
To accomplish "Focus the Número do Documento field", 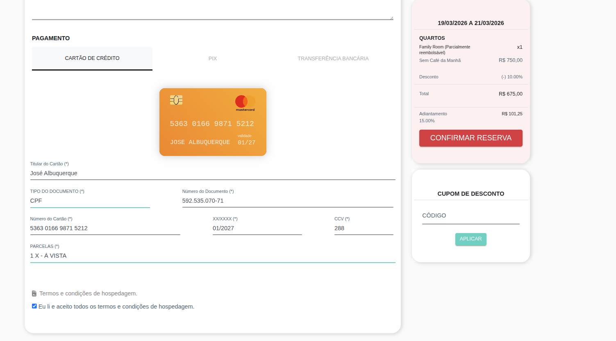I will (287, 201).
